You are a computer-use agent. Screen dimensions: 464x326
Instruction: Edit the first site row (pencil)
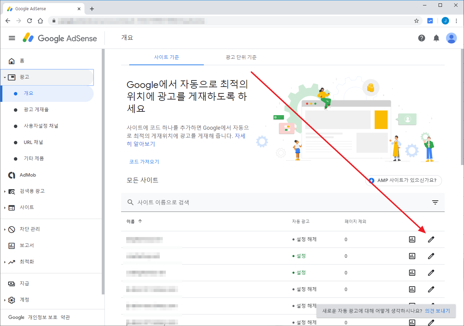coord(431,239)
